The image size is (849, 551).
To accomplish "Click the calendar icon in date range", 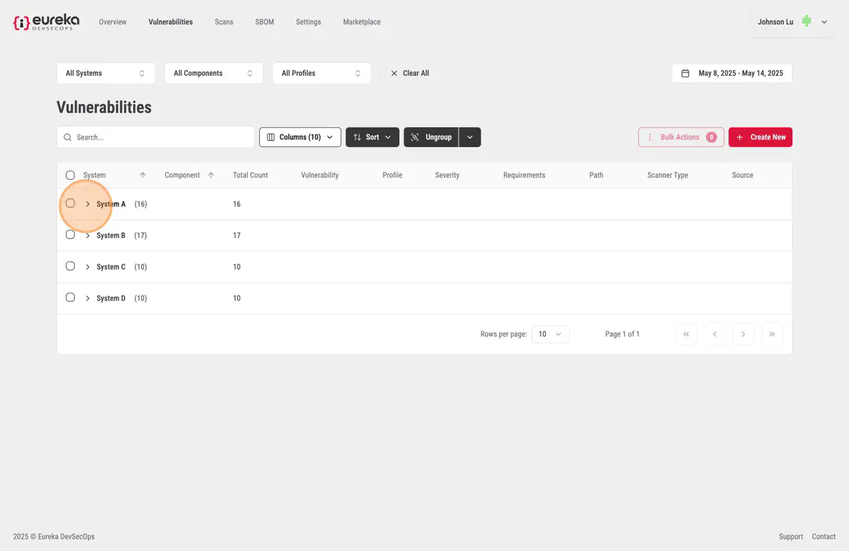I will [x=685, y=74].
